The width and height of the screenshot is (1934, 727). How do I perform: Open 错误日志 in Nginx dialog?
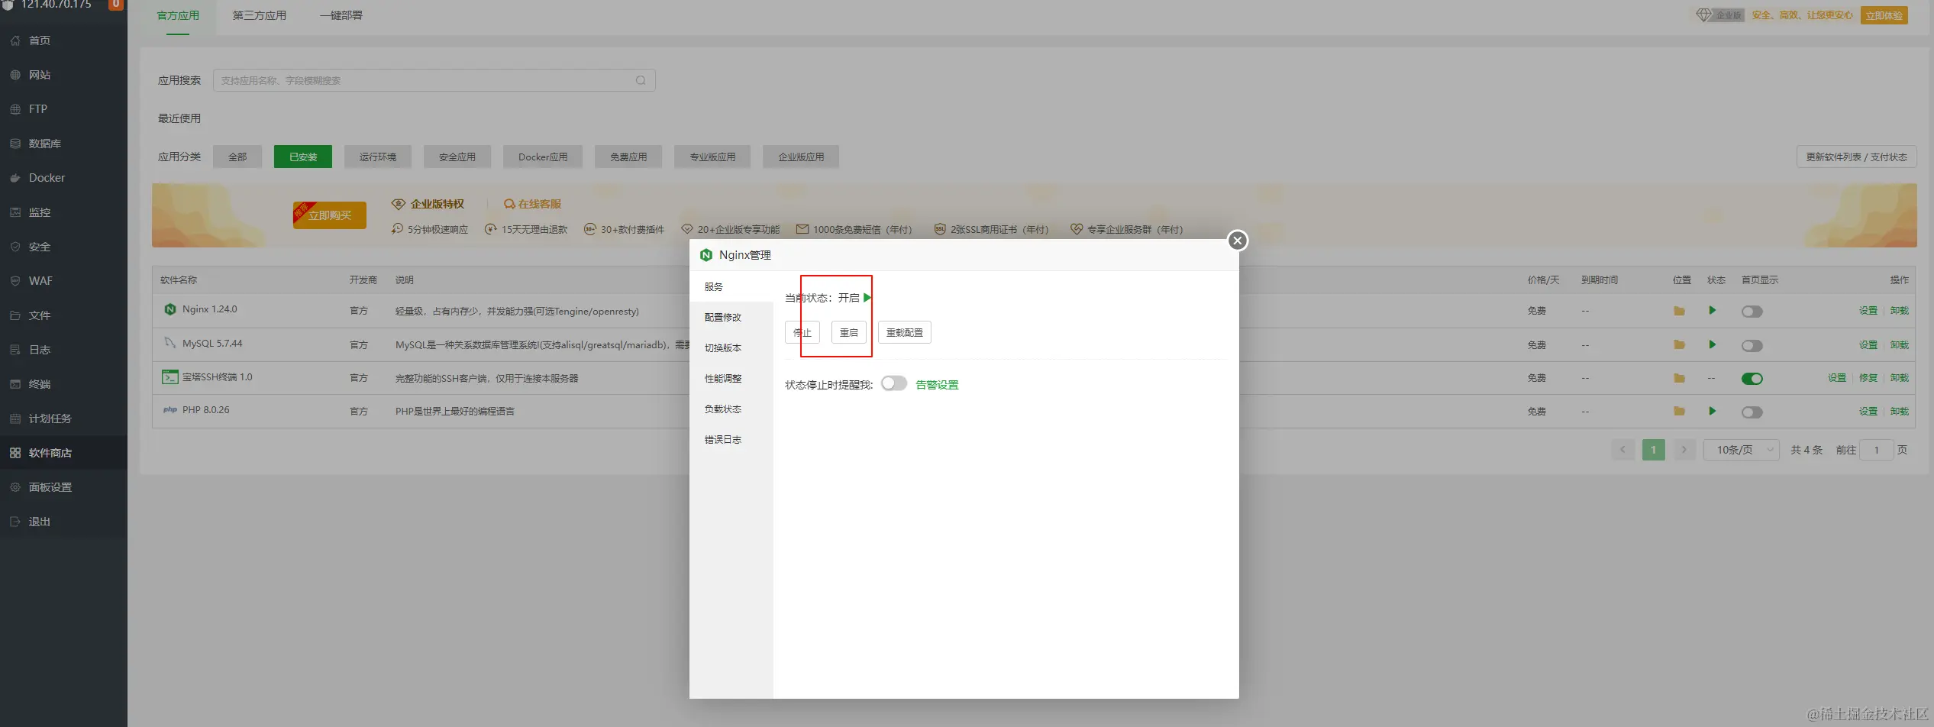[731, 440]
